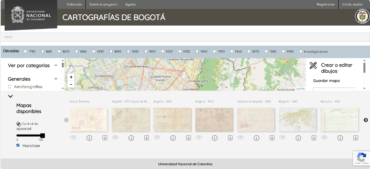Image resolution: width=370 pixels, height=169 pixels.
Task: Open the Colección menu
Action: pos(74,4)
